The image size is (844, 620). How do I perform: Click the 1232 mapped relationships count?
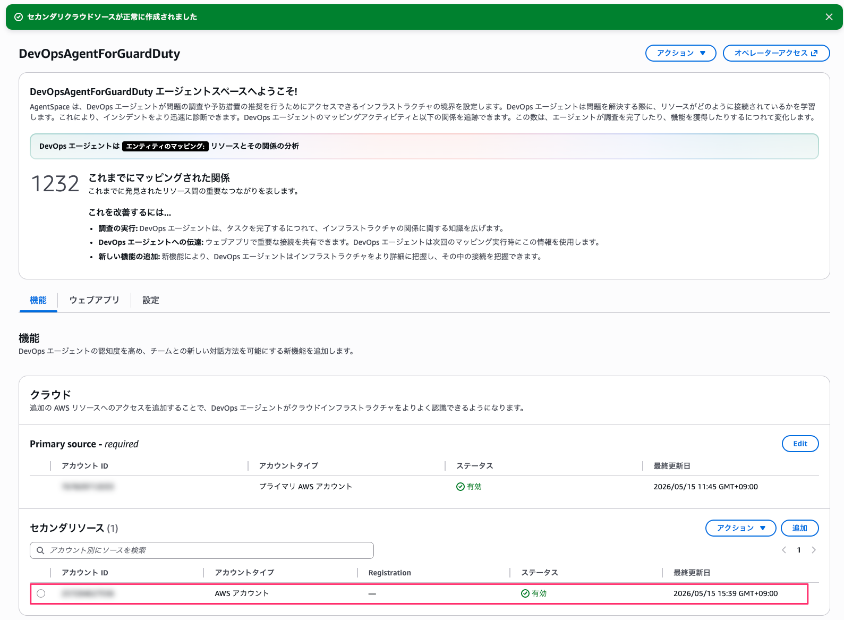click(55, 184)
